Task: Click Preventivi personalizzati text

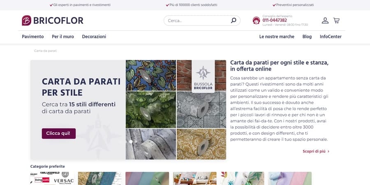Action: [295, 5]
